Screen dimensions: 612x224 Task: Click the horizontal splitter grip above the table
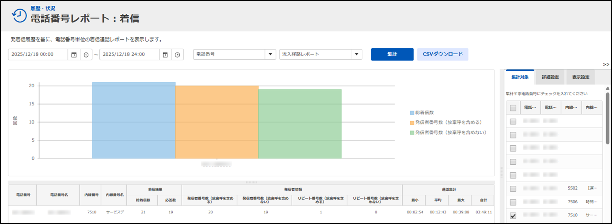click(251, 183)
